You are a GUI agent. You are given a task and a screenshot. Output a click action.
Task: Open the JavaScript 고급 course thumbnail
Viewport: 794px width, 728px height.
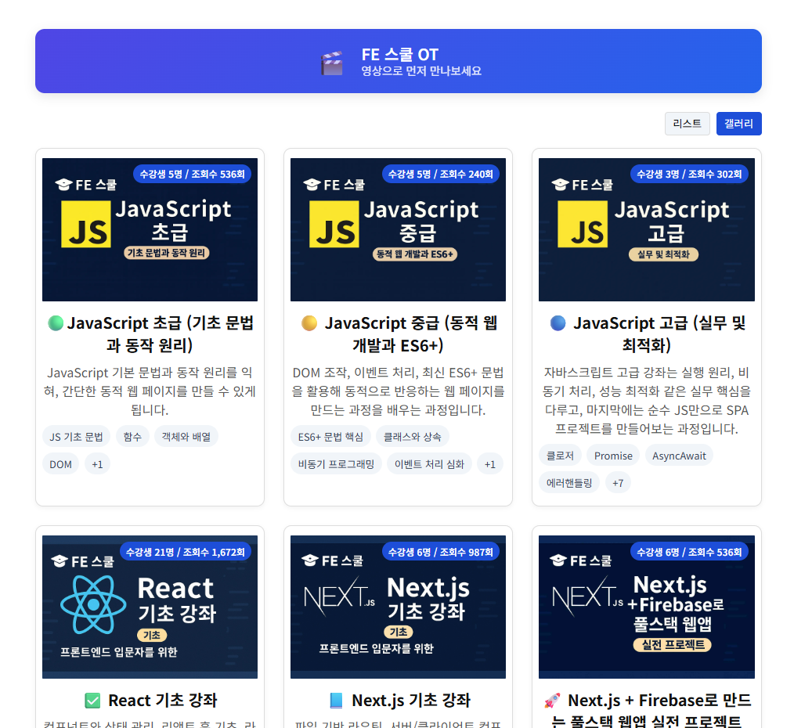[x=646, y=229]
